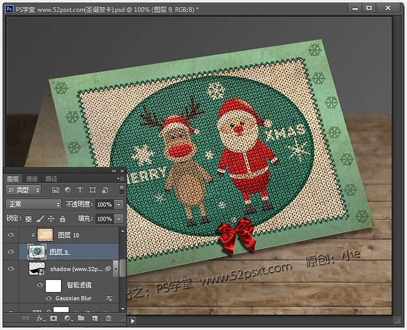Click the lock position icon
The image size is (407, 330).
click(x=51, y=218)
